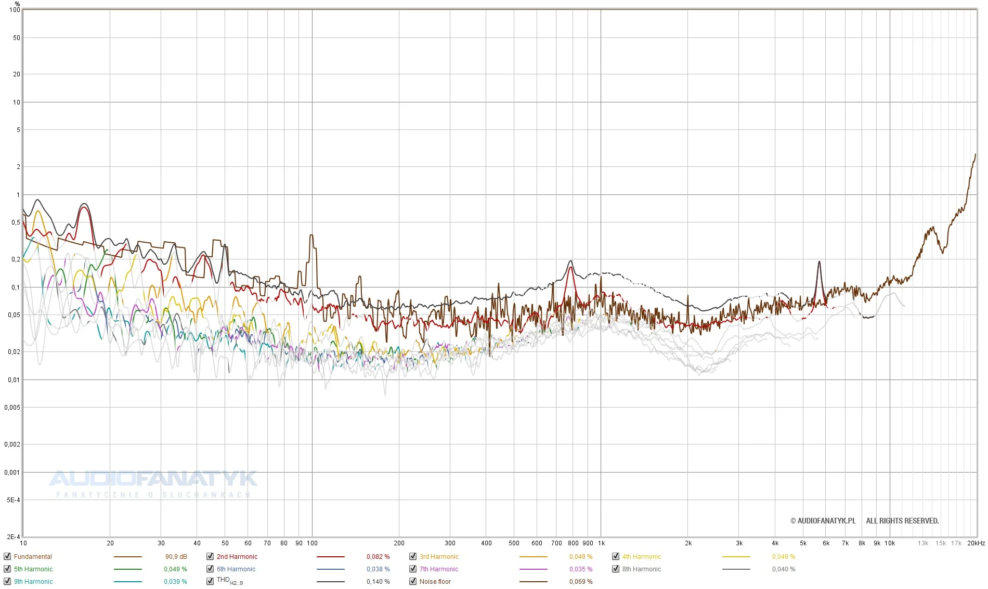Click the 7th Harmonic legend label
Viewport: 988px width, 589px height.
point(439,569)
